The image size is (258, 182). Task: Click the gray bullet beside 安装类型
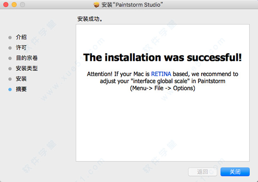(10, 69)
